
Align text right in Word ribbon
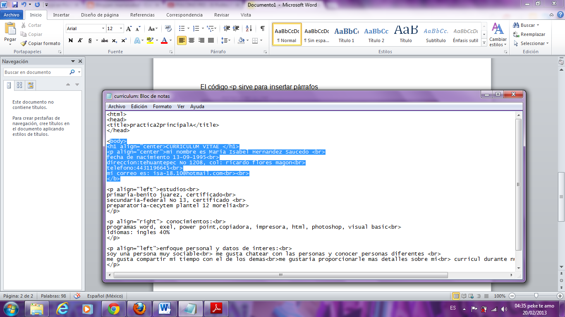[x=201, y=40]
